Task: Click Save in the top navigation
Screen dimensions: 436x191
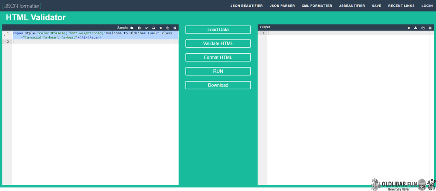Action: pos(377,6)
